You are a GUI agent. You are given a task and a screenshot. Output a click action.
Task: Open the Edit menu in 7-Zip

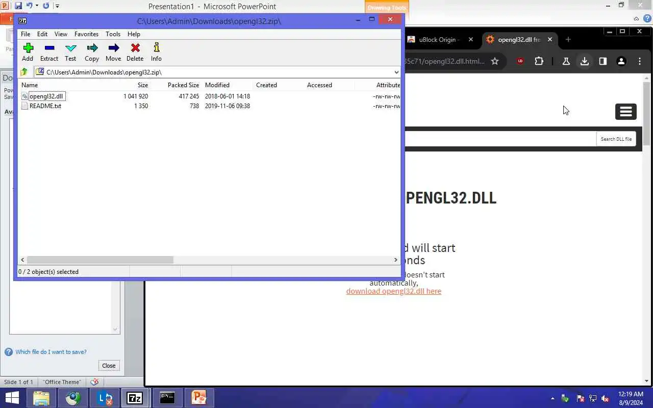[x=42, y=34]
